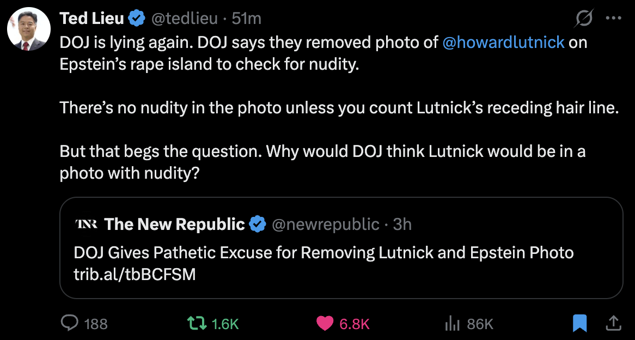Repost this tweet via retweet icon
Viewport: 635px width, 340px height.
(x=197, y=324)
